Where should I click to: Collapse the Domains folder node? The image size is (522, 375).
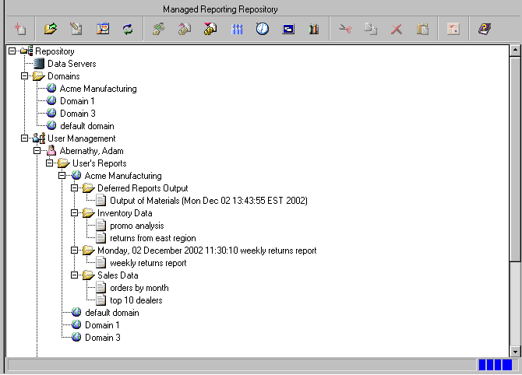tap(25, 76)
